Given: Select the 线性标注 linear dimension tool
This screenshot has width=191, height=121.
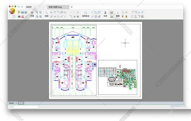Looking at the screenshot, I should click(x=86, y=14).
